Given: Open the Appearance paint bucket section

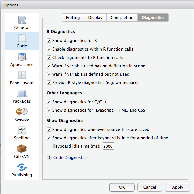Looking at the screenshot, I should [x=22, y=60].
